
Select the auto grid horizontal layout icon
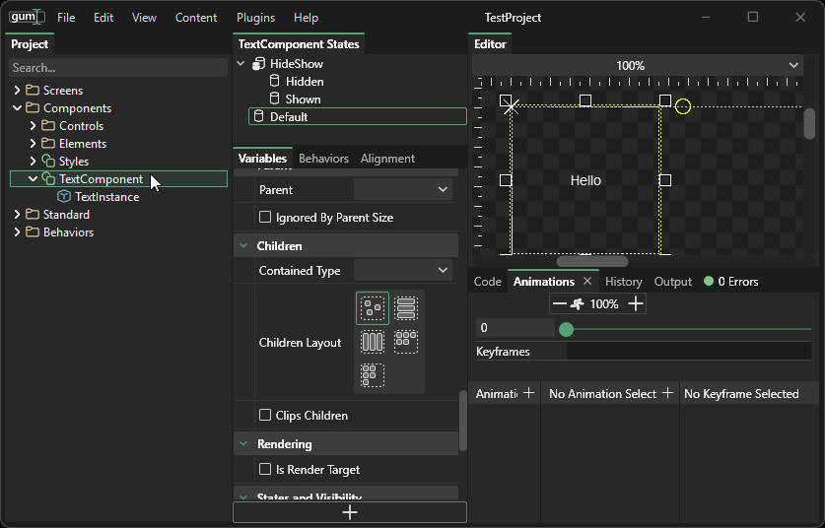405,342
